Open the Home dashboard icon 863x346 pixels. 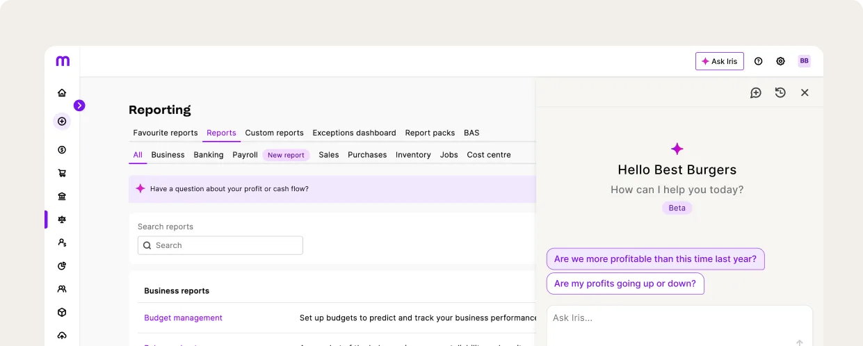pyautogui.click(x=62, y=92)
